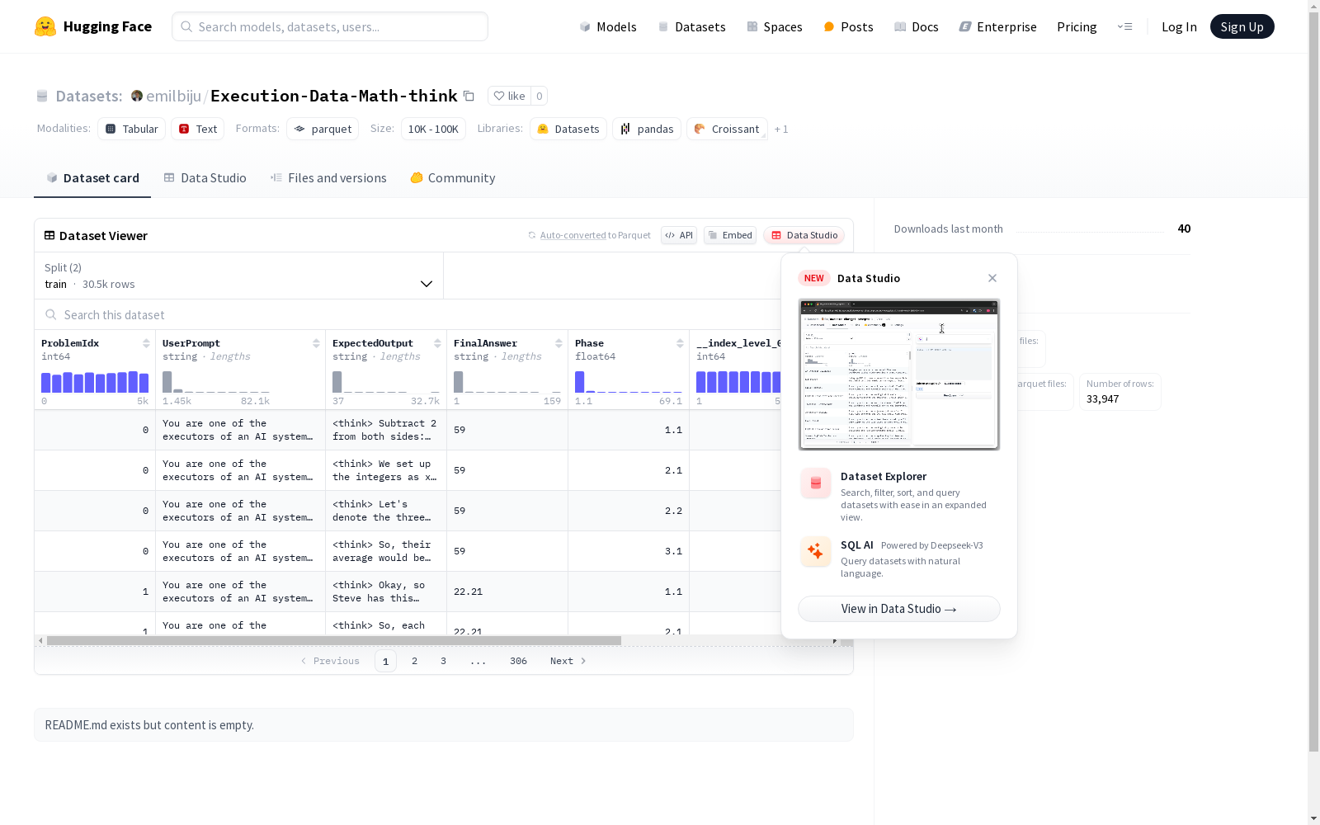The width and height of the screenshot is (1320, 825).
Task: Click the heart like button
Action: (509, 96)
